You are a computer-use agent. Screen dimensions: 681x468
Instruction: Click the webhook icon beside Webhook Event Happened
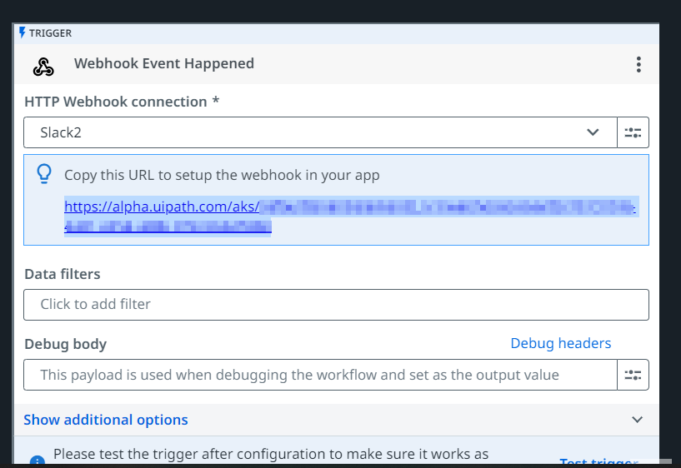coord(43,67)
